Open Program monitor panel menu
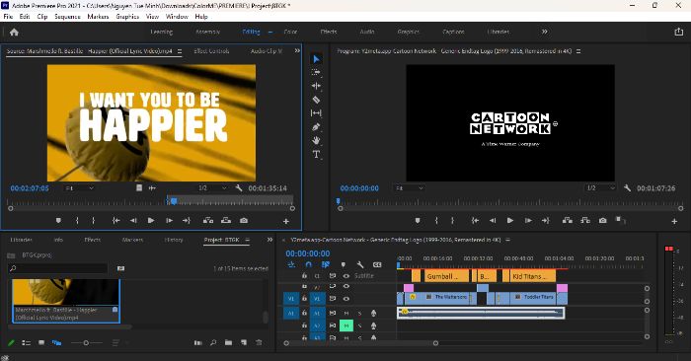The width and height of the screenshot is (691, 361). 578,51
